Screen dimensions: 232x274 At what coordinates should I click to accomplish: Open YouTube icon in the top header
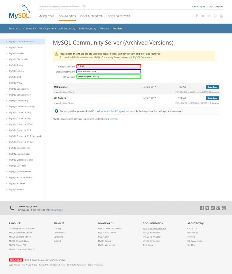tap(221, 16)
